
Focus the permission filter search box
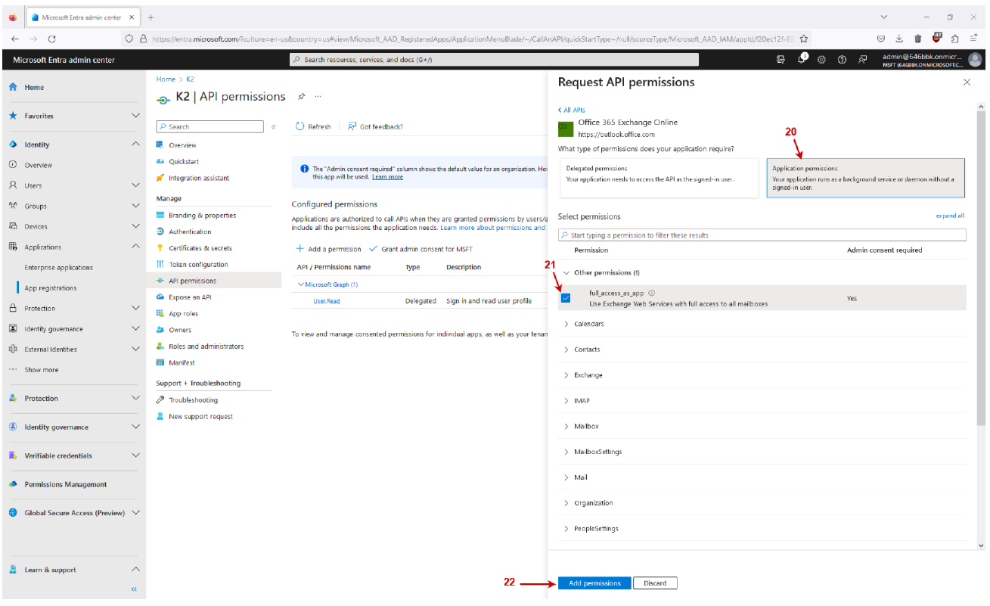tap(762, 235)
